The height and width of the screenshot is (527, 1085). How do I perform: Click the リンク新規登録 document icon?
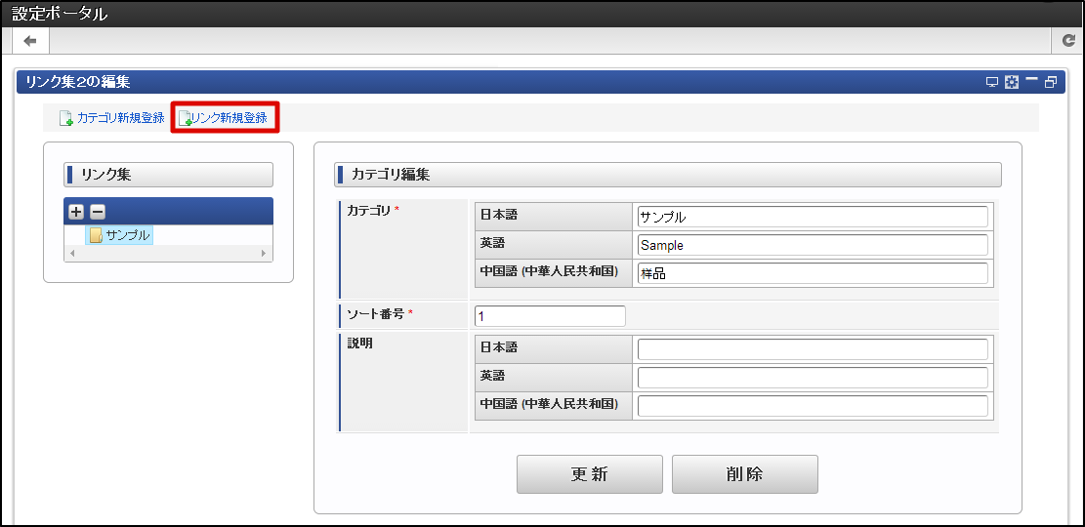pyautogui.click(x=185, y=118)
